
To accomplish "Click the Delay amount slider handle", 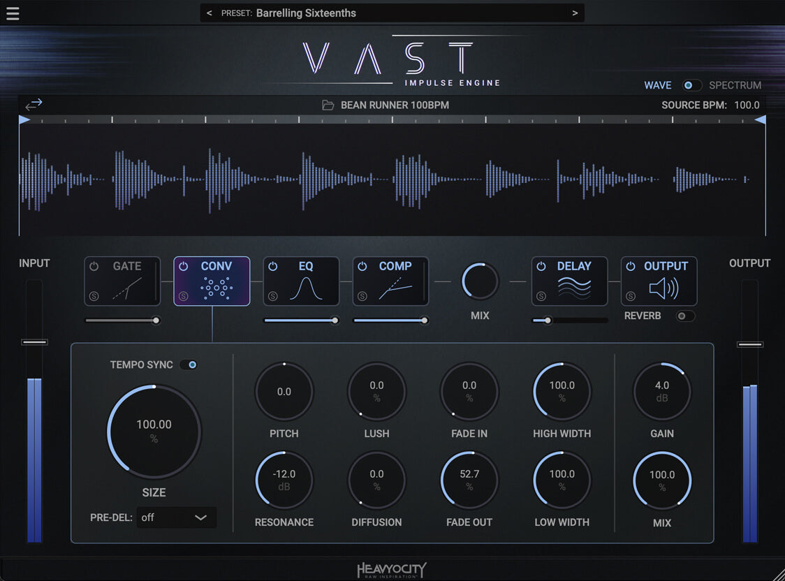I will pos(548,321).
